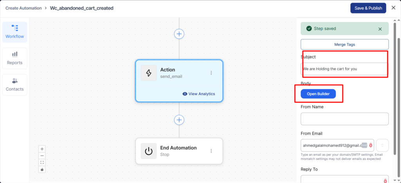Screen dimensions: 401x183
Task: Open the Action node three-dot menu
Action: click(211, 73)
